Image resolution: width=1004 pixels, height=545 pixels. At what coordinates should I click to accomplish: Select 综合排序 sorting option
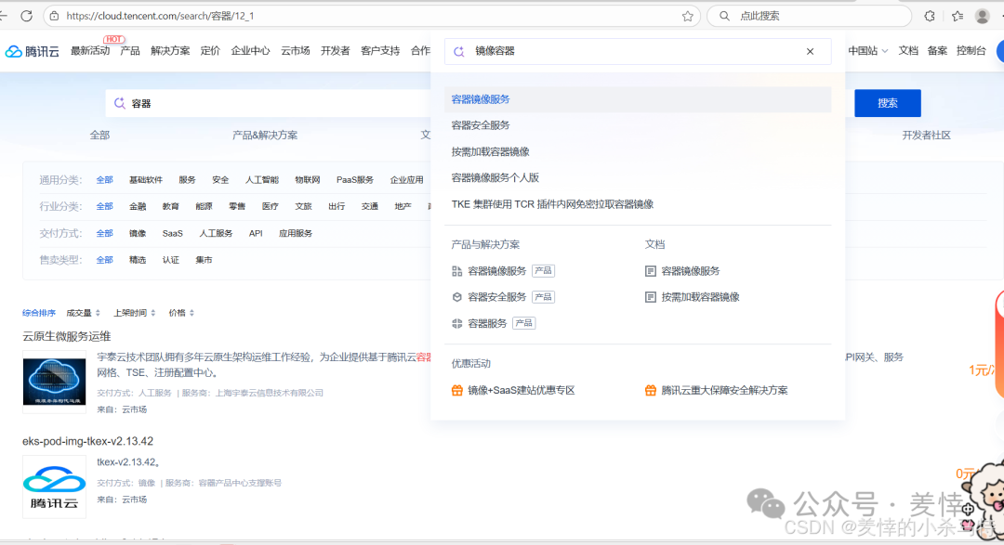39,313
